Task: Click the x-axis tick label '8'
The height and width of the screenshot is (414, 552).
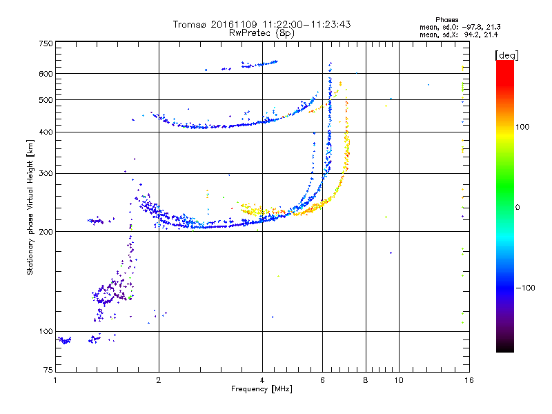Action: [x=366, y=380]
